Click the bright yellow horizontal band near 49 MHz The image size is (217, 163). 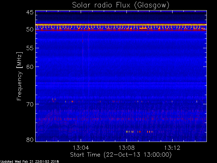121,25
